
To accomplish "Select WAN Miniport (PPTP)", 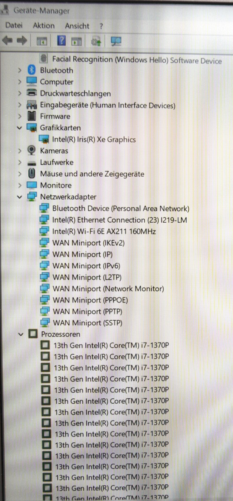I will [x=88, y=311].
